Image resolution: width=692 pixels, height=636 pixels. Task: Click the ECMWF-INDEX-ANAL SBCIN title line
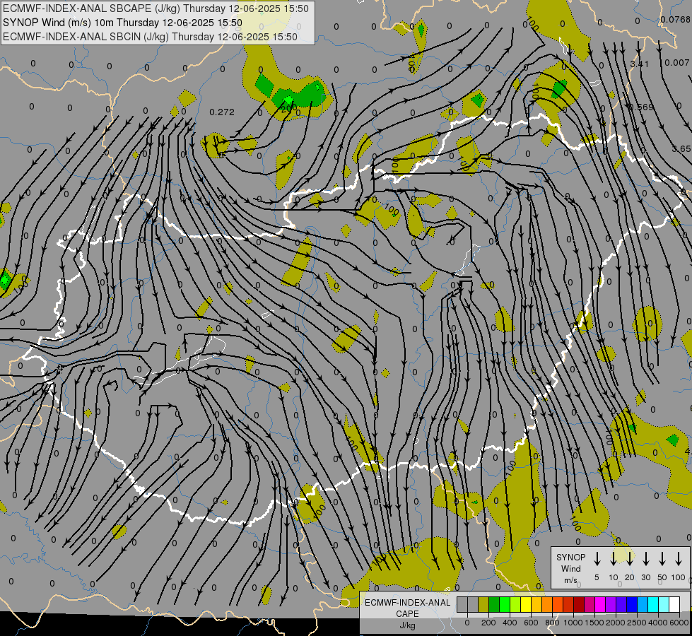click(150, 37)
